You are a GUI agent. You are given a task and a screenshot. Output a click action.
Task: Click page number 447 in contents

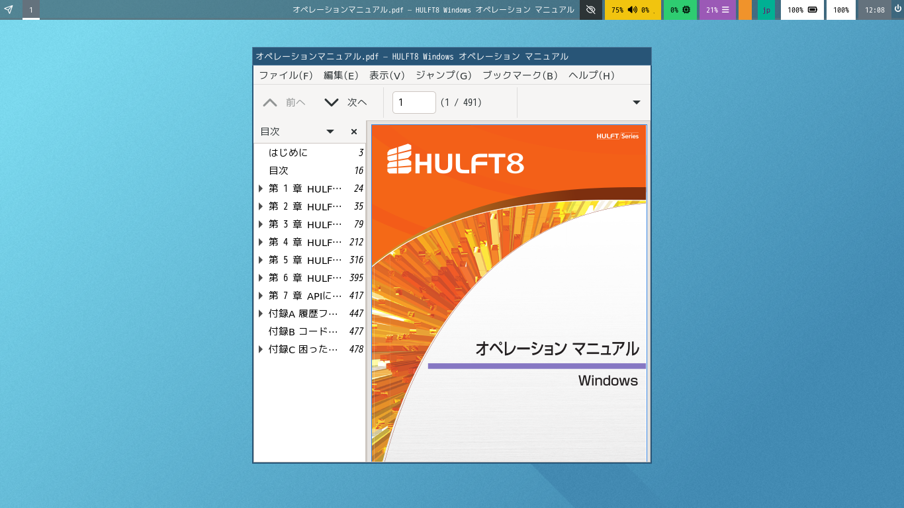[x=356, y=314]
